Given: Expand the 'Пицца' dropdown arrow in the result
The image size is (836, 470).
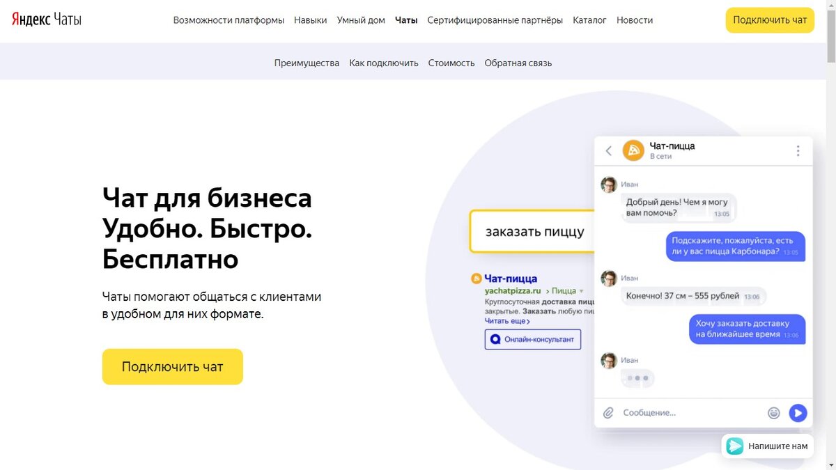Looking at the screenshot, I should [x=583, y=291].
